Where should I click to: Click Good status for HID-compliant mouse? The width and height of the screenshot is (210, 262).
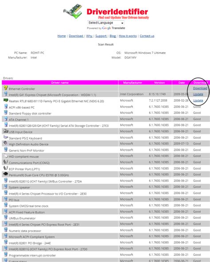click(x=197, y=156)
